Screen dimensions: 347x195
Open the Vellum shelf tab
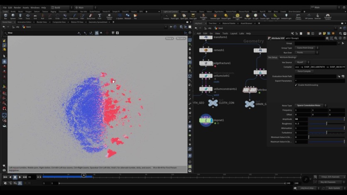pyautogui.click(x=209, y=12)
